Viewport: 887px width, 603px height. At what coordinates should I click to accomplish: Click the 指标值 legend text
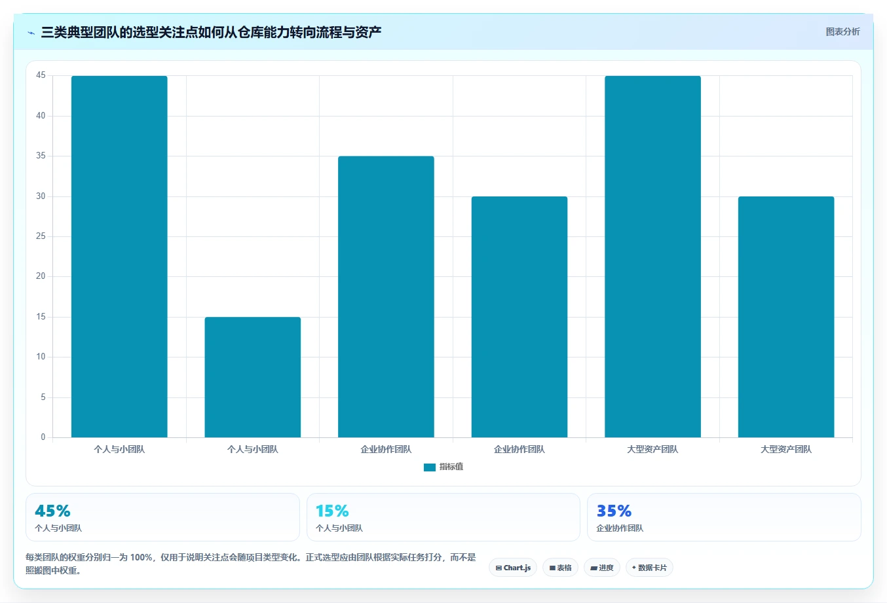451,467
